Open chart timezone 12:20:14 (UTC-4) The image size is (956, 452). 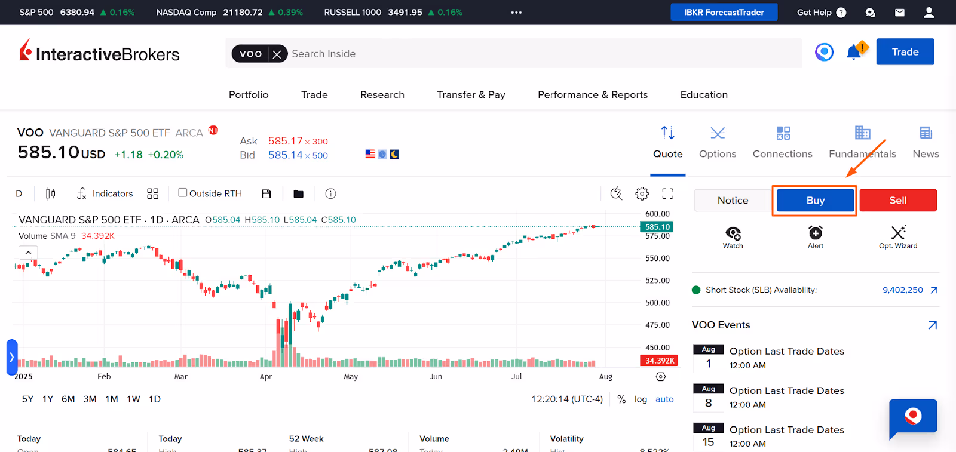tap(567, 399)
